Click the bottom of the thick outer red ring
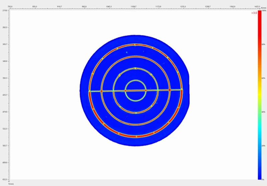This screenshot has height=186, width=267. [136, 136]
